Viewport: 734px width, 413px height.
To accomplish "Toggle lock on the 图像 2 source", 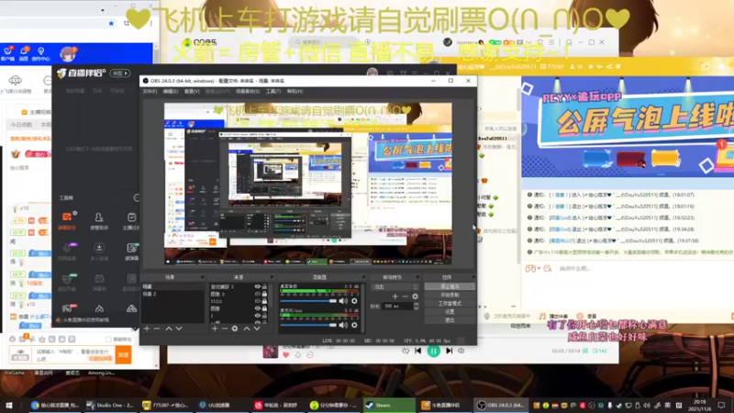I will pos(264,294).
